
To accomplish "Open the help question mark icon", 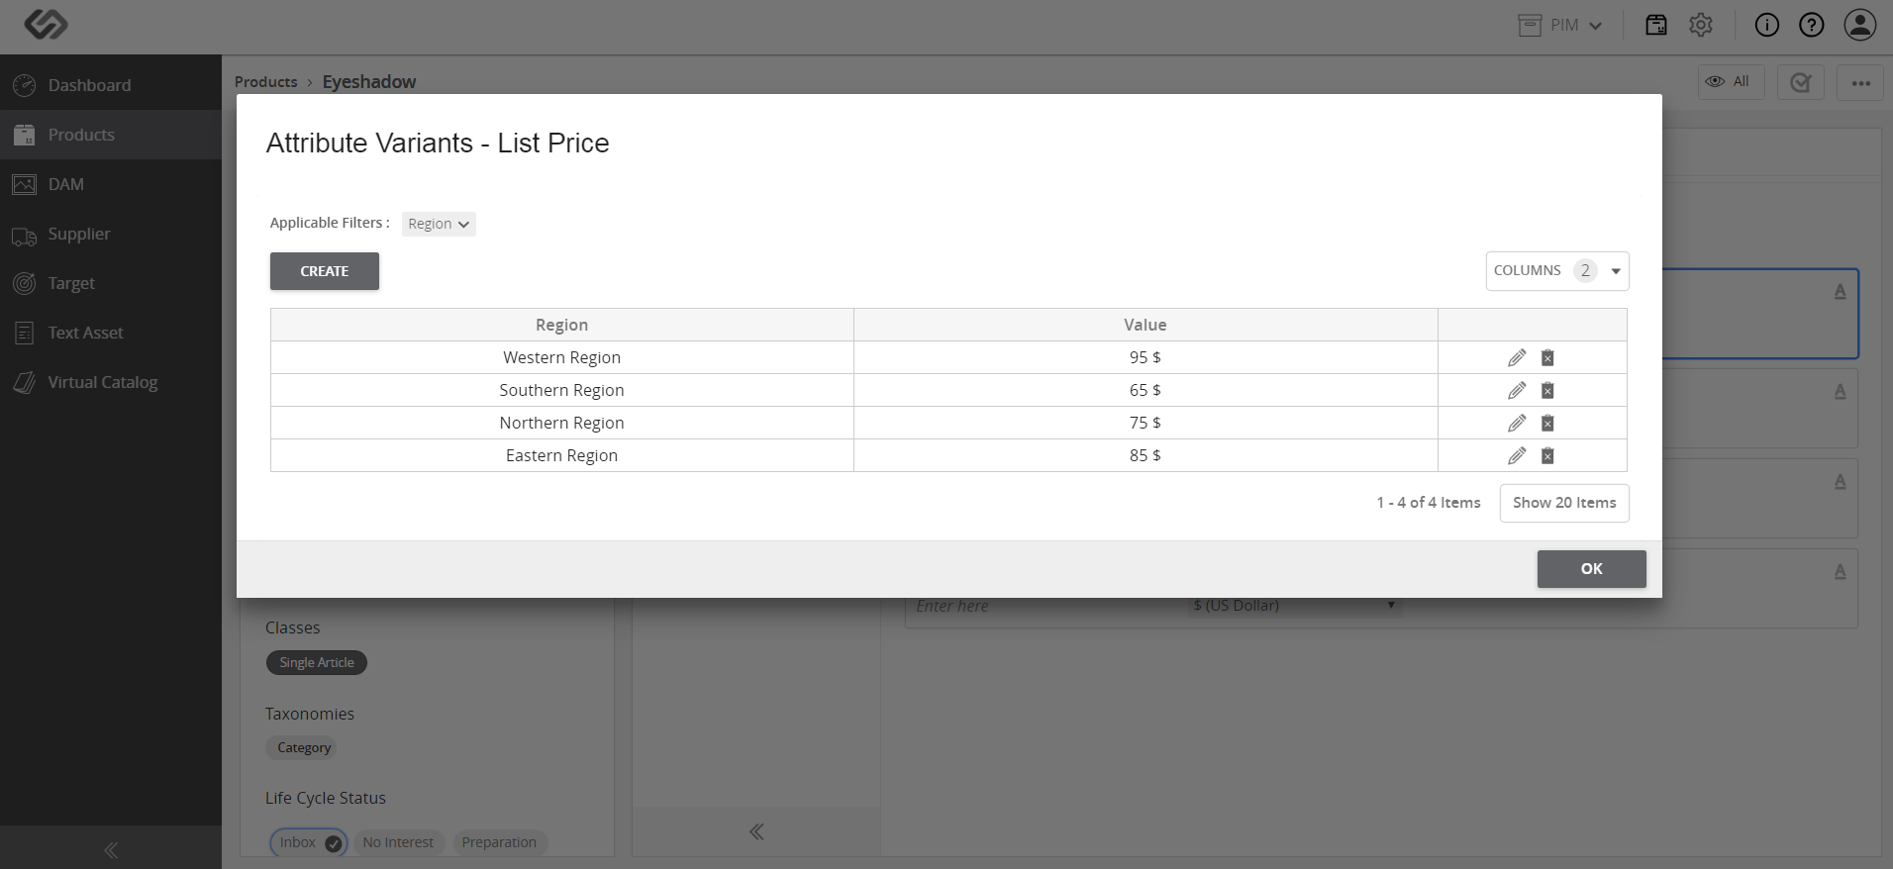I will [x=1811, y=26].
